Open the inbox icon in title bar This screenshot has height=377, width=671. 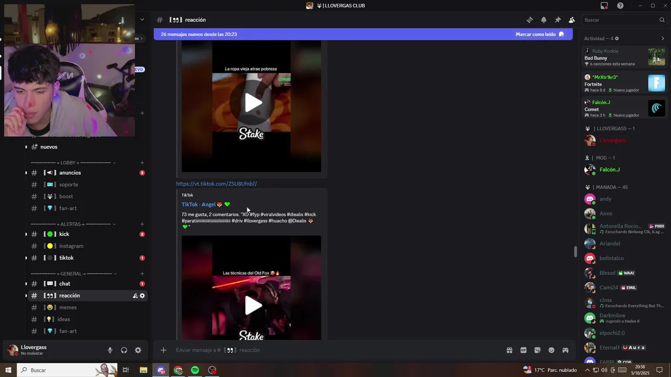point(604,6)
